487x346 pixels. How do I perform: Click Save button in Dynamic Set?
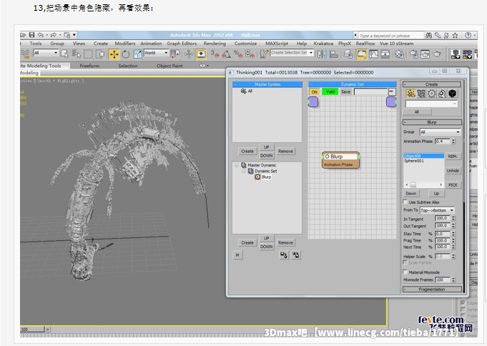tap(345, 92)
